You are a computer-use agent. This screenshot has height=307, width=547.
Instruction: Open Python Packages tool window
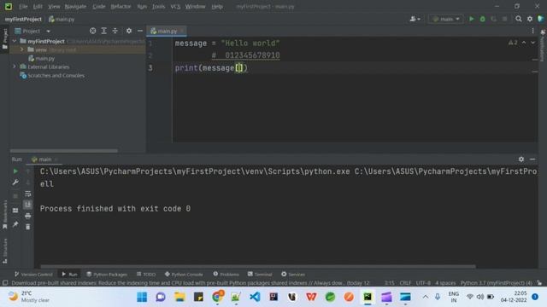tap(107, 275)
